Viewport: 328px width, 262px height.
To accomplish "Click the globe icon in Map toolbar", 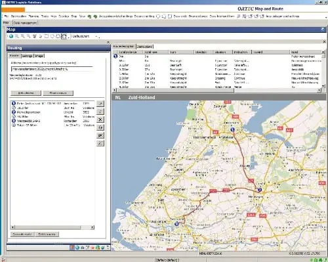I will point(11,36).
